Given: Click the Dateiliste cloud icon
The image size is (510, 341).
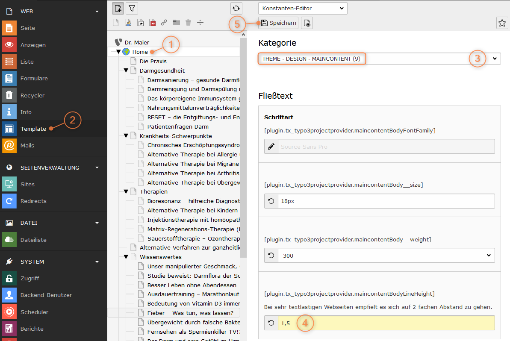Looking at the screenshot, I should tap(9, 240).
